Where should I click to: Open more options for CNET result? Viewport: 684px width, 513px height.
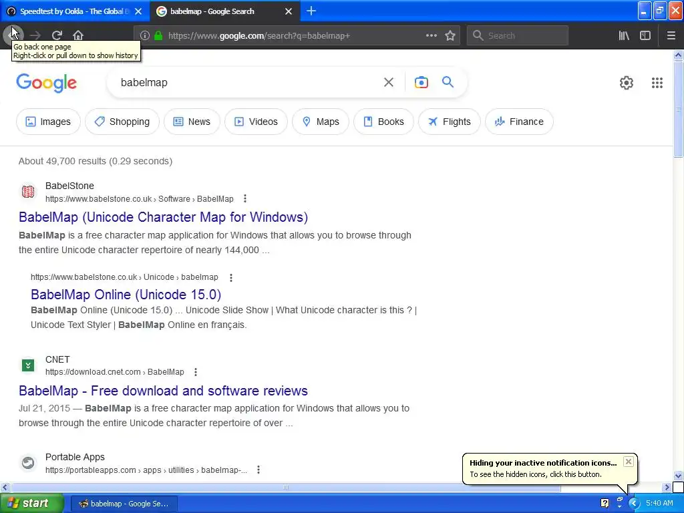coord(196,372)
